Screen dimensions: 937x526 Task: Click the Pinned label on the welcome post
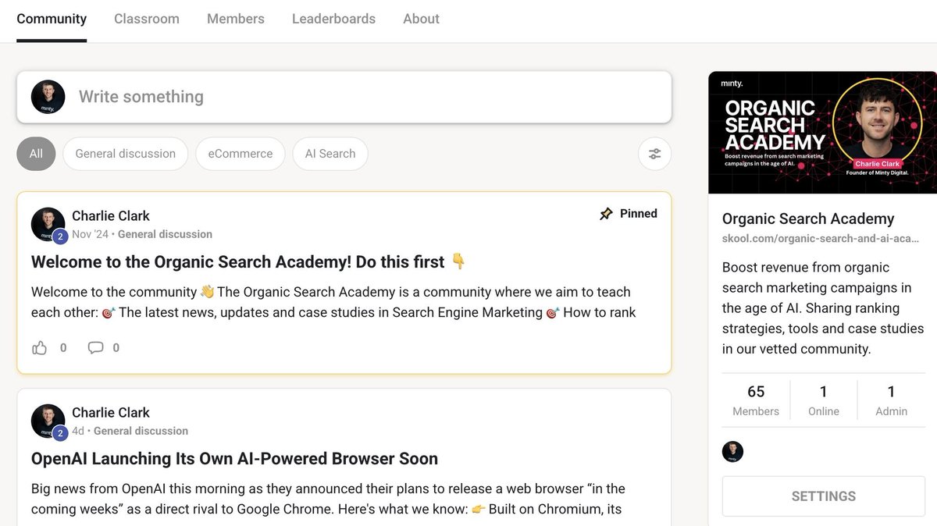pyautogui.click(x=639, y=214)
